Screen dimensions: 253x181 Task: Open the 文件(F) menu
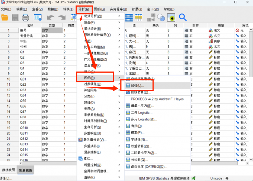pos(6,9)
